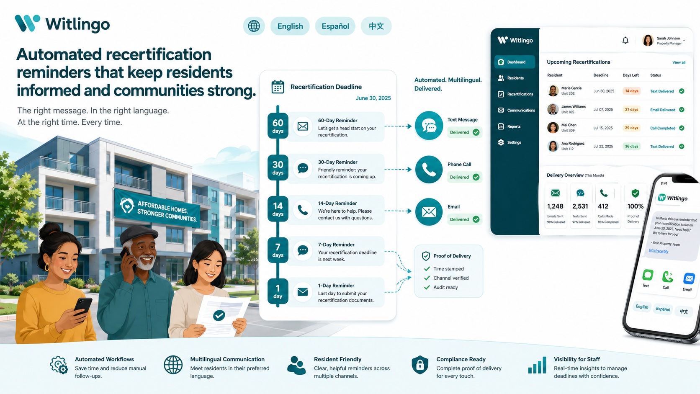Screen dimensions: 700x394
Task: Click the calendar icon beside Recertification Deadline
Action: pos(278,87)
